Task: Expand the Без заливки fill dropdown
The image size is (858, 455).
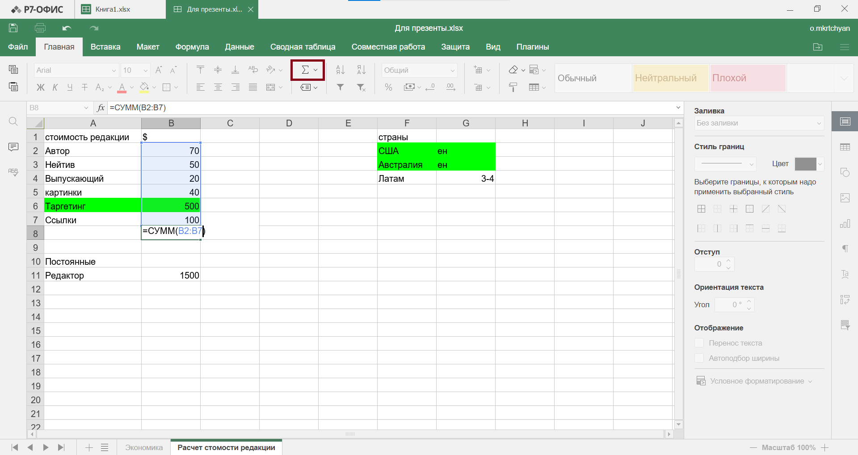Action: [x=759, y=123]
